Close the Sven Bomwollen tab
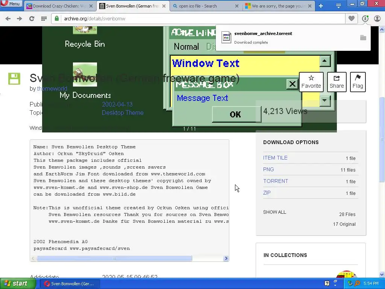Screen dimensions: 385x289 164,6
